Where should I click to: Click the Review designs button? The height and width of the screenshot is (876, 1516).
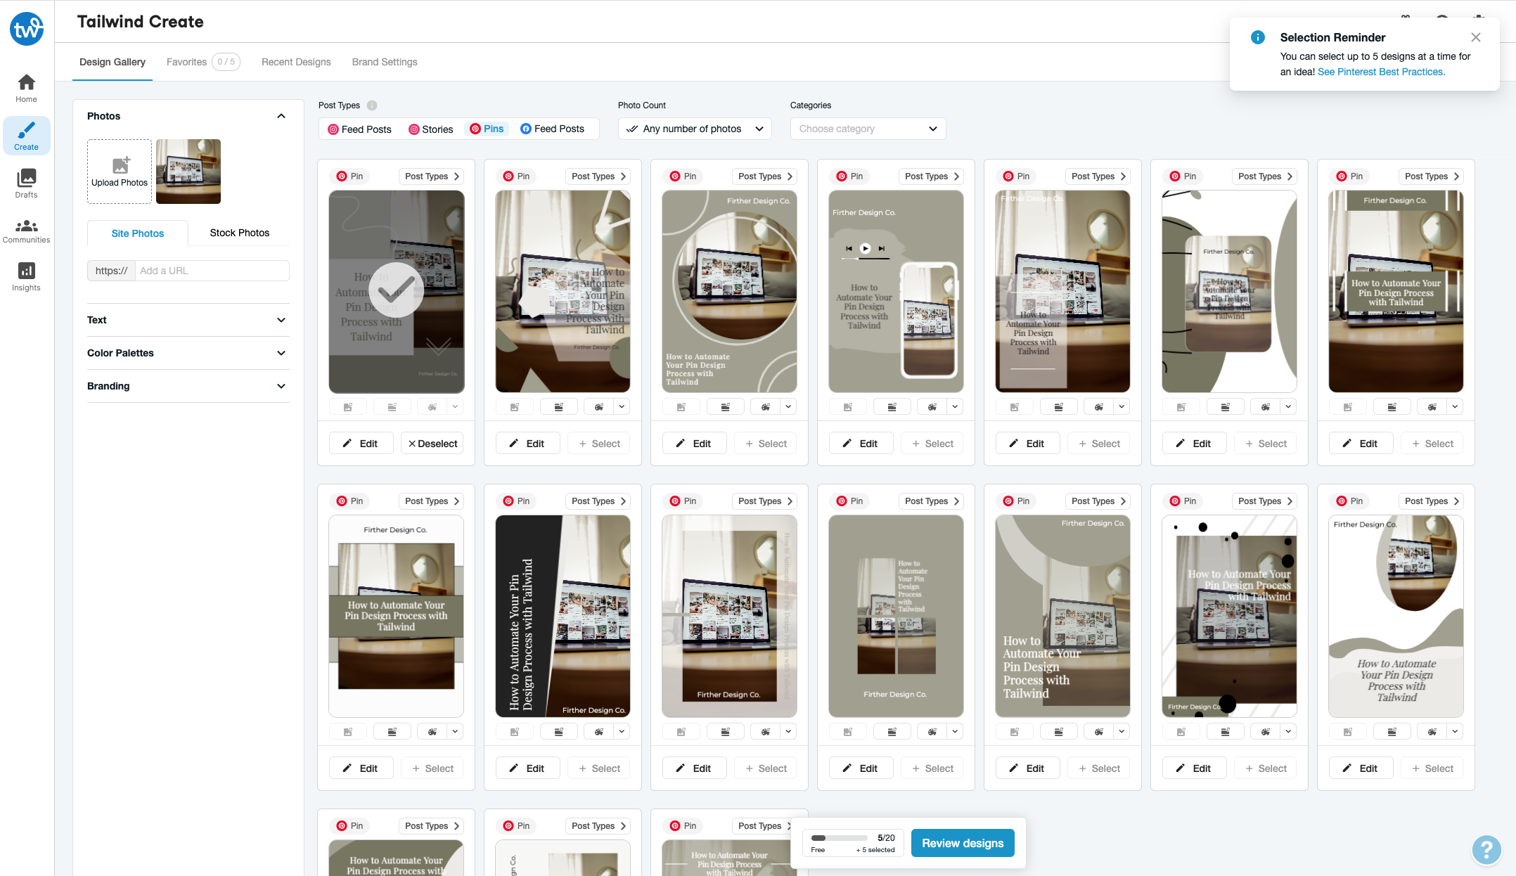click(962, 843)
